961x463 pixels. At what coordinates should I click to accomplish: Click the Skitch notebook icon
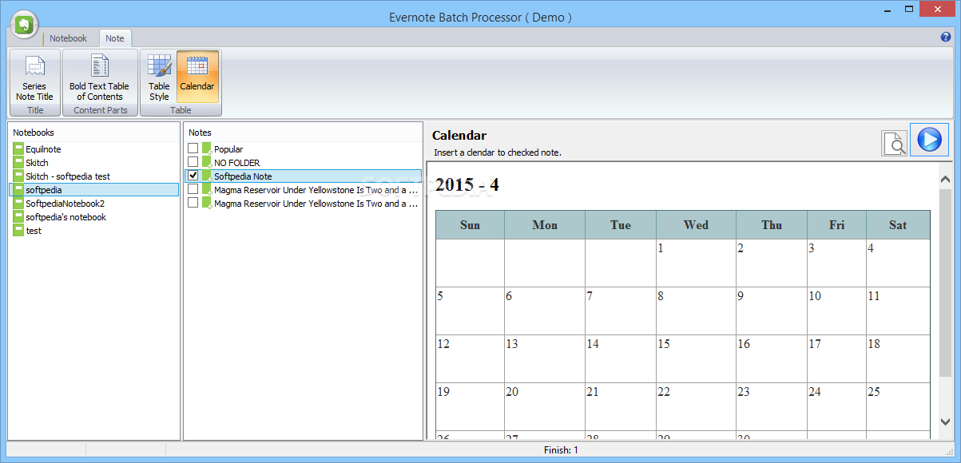(18, 163)
